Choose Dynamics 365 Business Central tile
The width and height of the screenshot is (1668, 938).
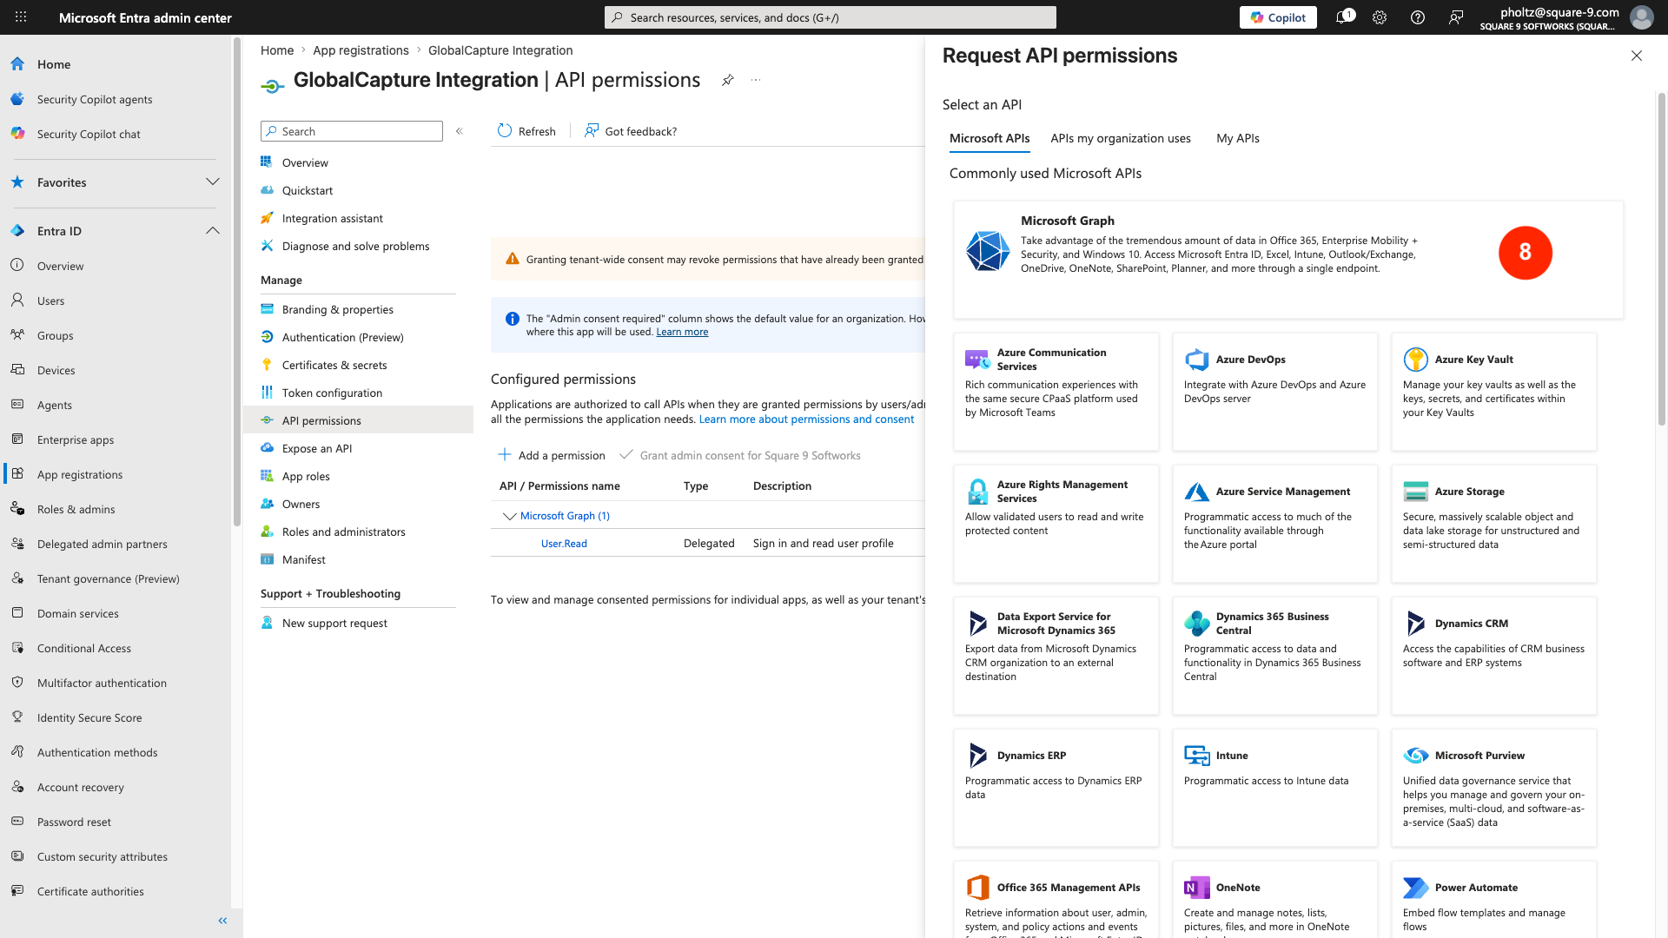point(1274,656)
